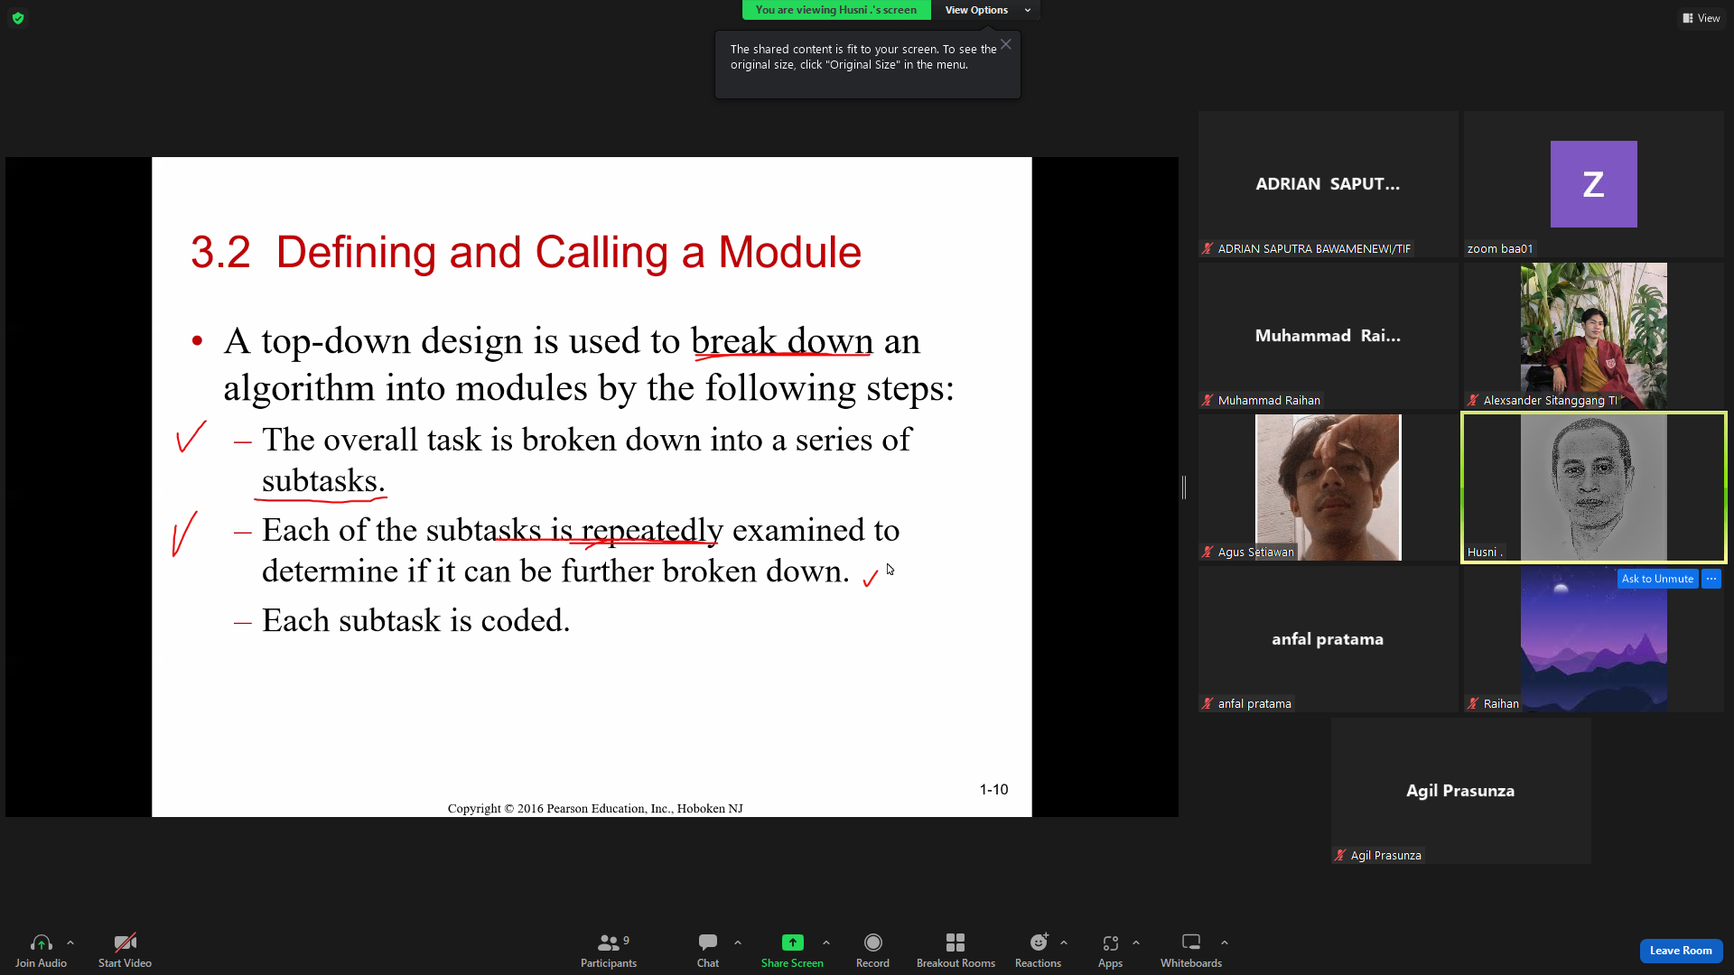Dismiss the shared content size notification
The height and width of the screenshot is (975, 1734).
pos(1005,44)
